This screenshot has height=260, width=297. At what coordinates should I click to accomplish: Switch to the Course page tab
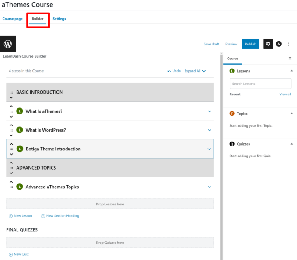click(13, 19)
